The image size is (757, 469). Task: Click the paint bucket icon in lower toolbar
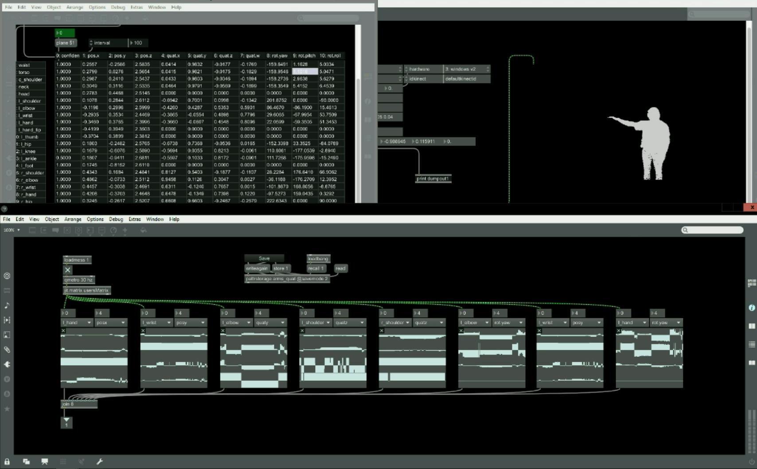(143, 230)
